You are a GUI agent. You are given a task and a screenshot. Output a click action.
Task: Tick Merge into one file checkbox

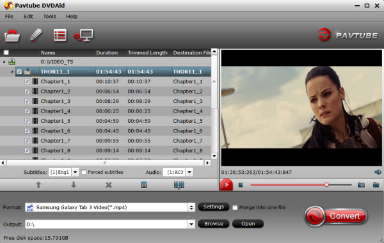235,208
